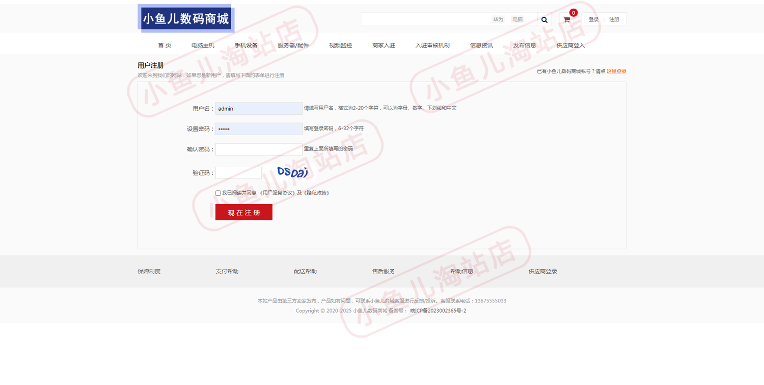Click the 小鱼儿数码商城 logo
The image size is (764, 385).
[x=186, y=19]
